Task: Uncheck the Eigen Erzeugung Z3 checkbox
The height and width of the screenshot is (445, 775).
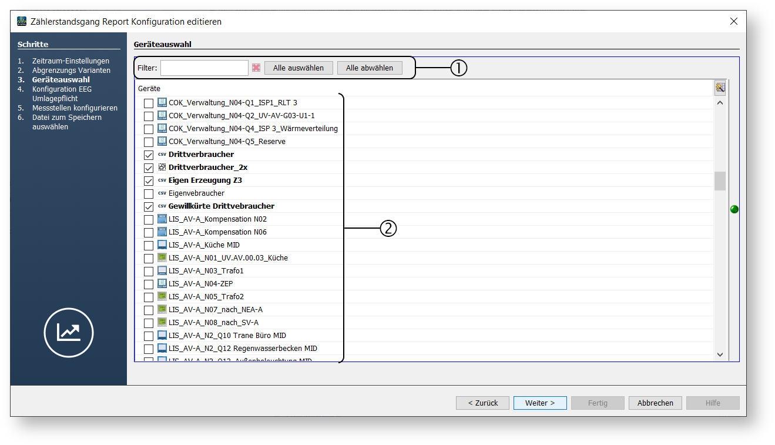Action: tap(149, 180)
